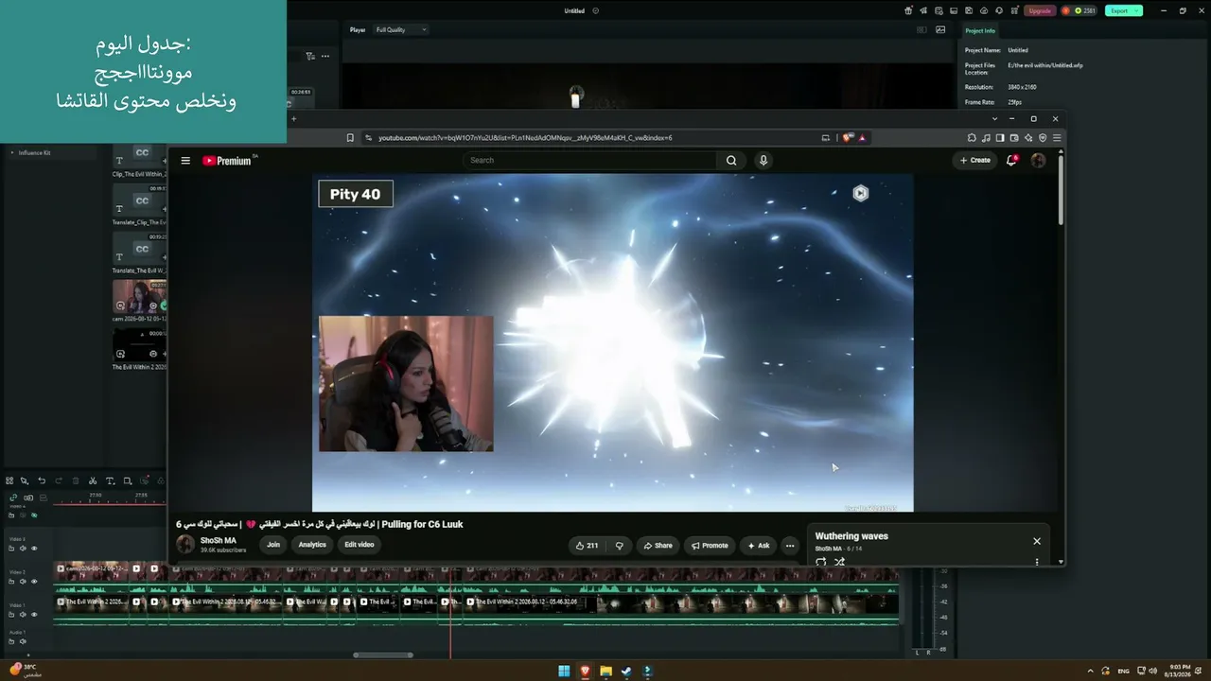Select the Text tool in the timeline toolbar

(x=110, y=480)
